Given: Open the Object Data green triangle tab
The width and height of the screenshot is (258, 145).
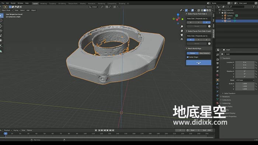Looking at the screenshot, I should point(217,99).
